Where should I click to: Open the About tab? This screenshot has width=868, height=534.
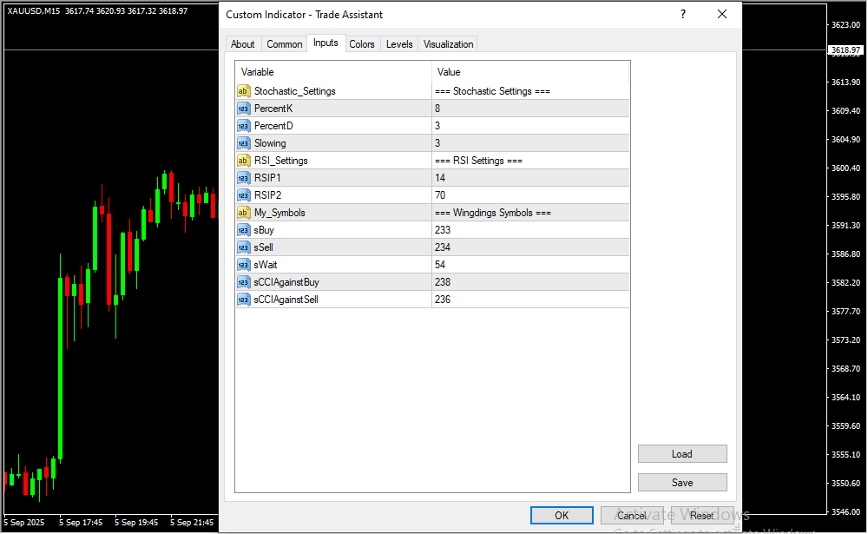243,44
